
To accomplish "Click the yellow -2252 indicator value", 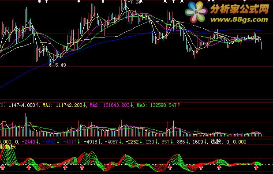I will [x=132, y=142].
